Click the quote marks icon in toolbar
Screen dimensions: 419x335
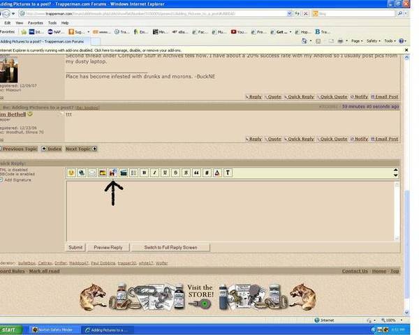click(x=197, y=172)
